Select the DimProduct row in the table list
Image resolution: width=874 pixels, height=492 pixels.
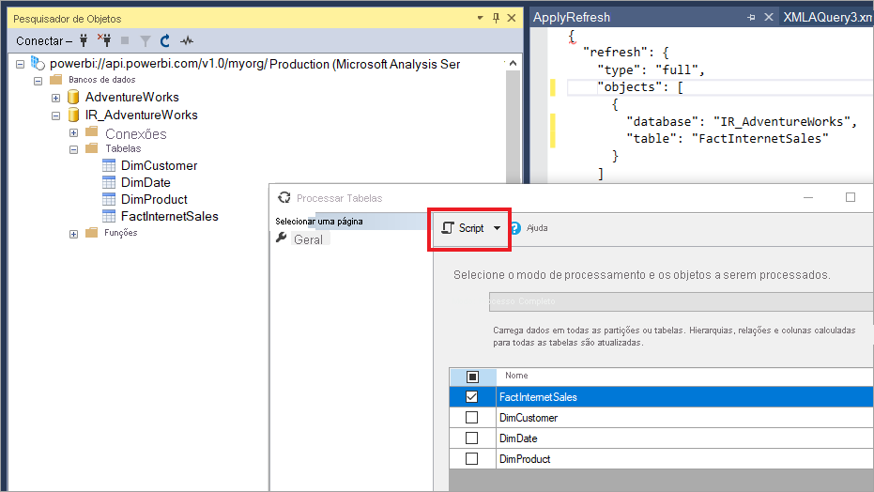tap(661, 458)
